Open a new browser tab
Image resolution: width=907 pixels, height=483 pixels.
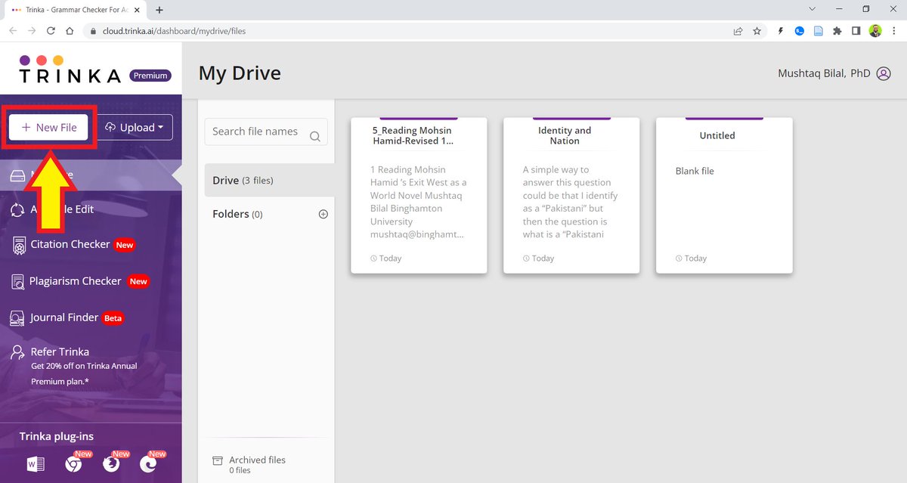(159, 10)
